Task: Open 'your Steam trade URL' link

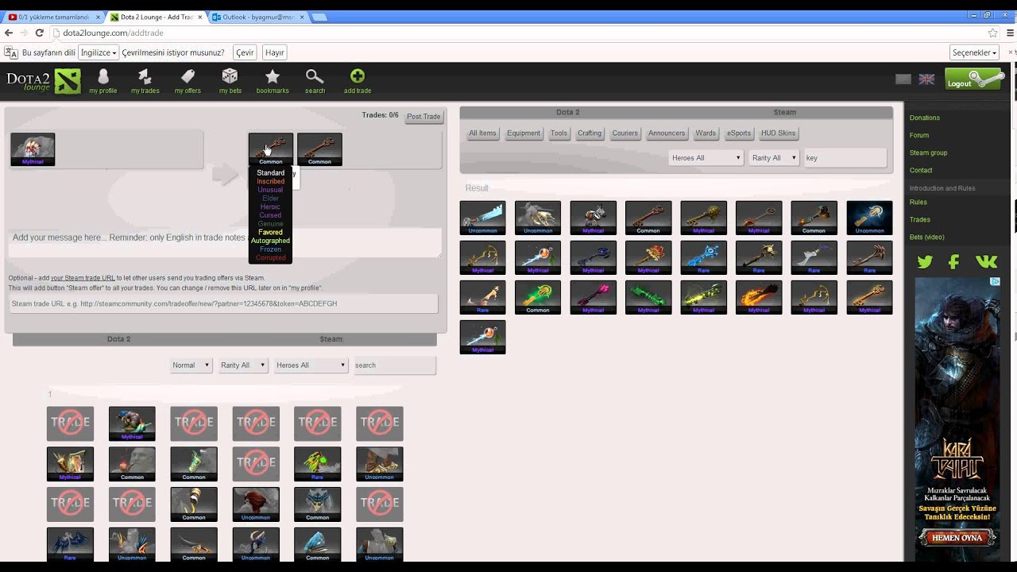Action: (x=83, y=278)
